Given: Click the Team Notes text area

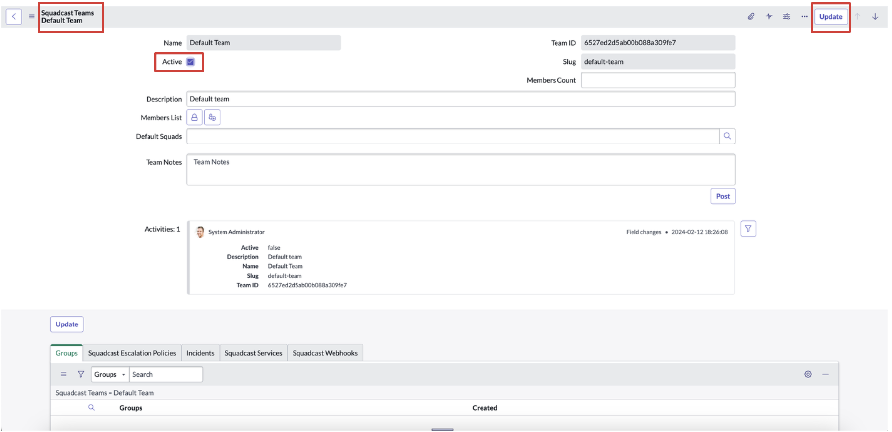Looking at the screenshot, I should tap(460, 170).
